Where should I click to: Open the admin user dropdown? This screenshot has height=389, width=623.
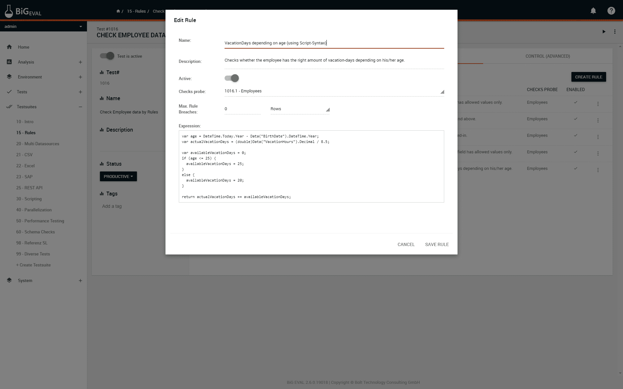tap(43, 26)
